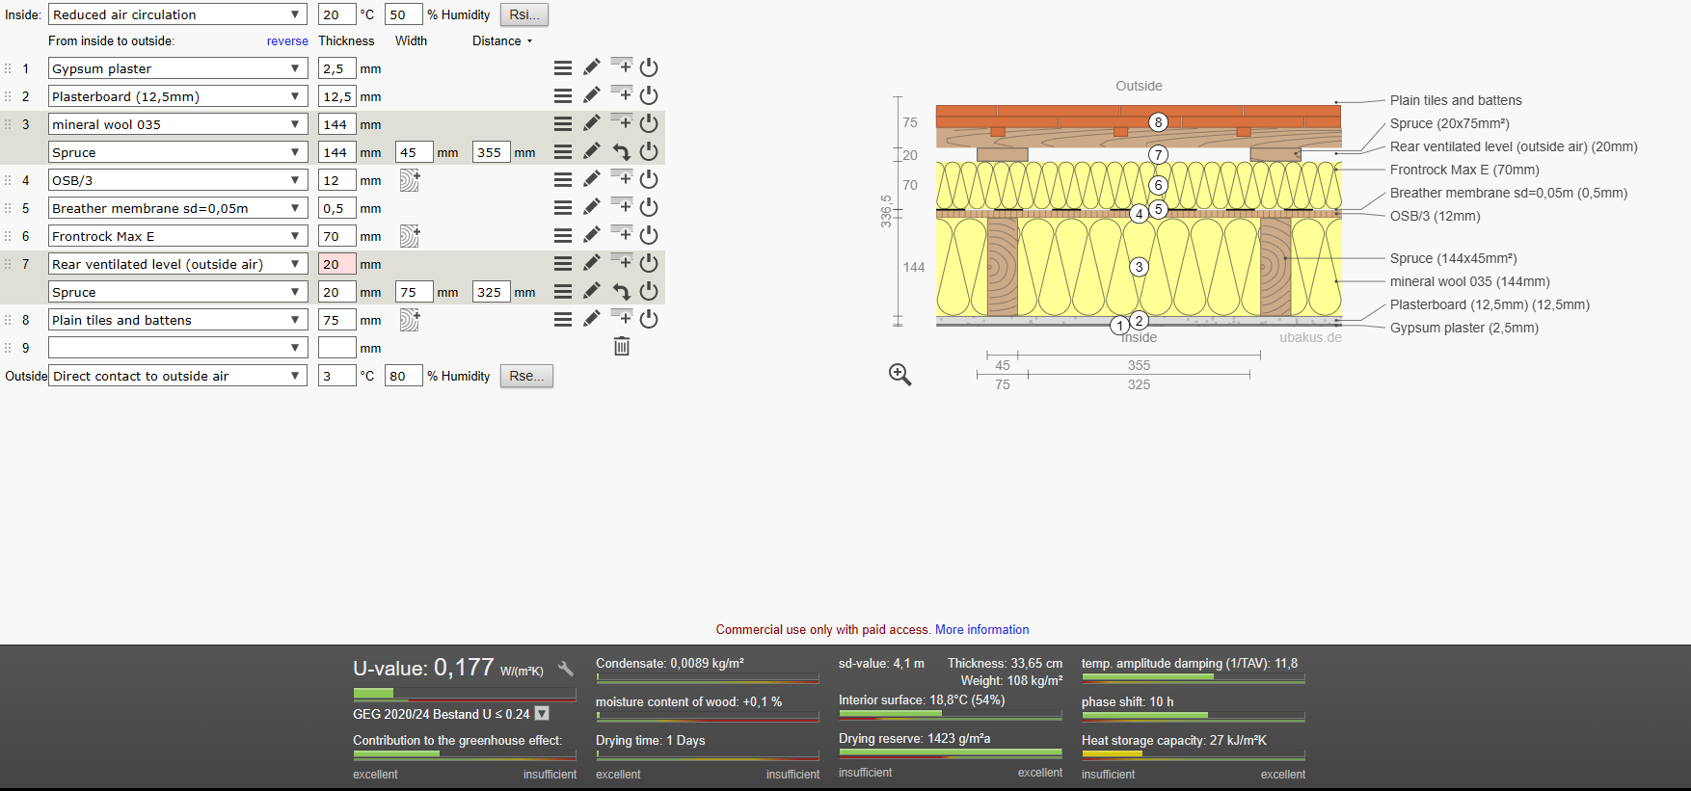Expand the mineral wool 035 material dropdown
Screen dimensions: 1691x791
177,124
